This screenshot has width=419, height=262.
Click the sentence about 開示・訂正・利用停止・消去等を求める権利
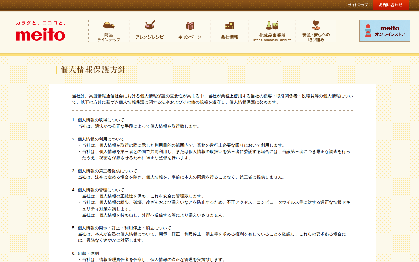coord(212,237)
